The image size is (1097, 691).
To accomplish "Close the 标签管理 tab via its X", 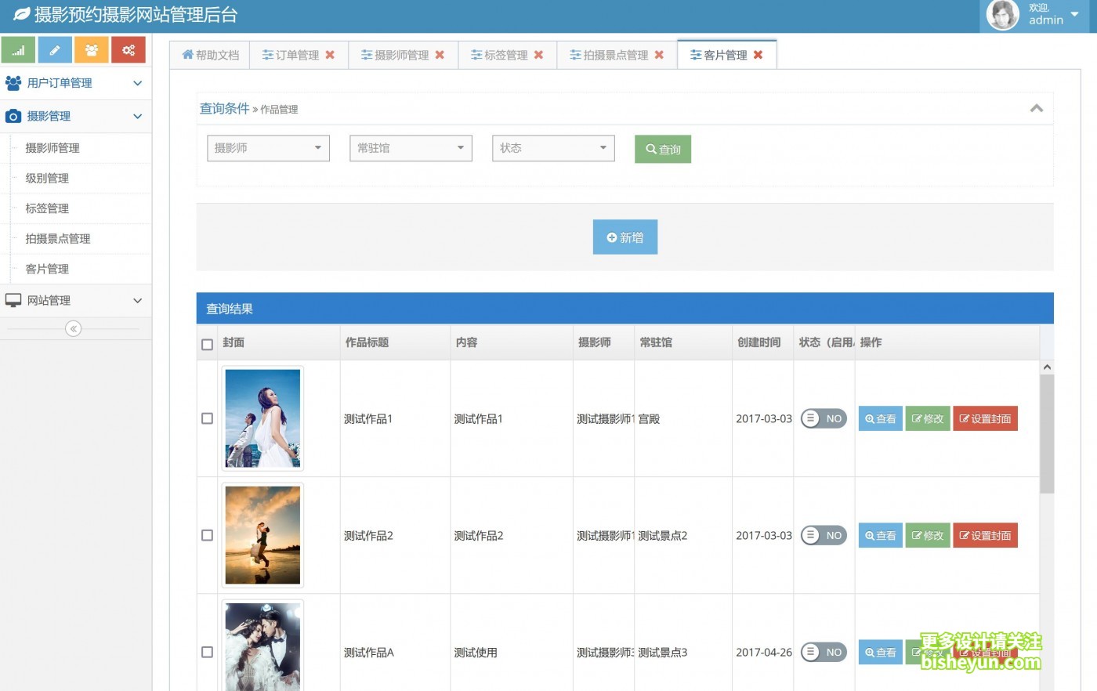I will click(538, 55).
